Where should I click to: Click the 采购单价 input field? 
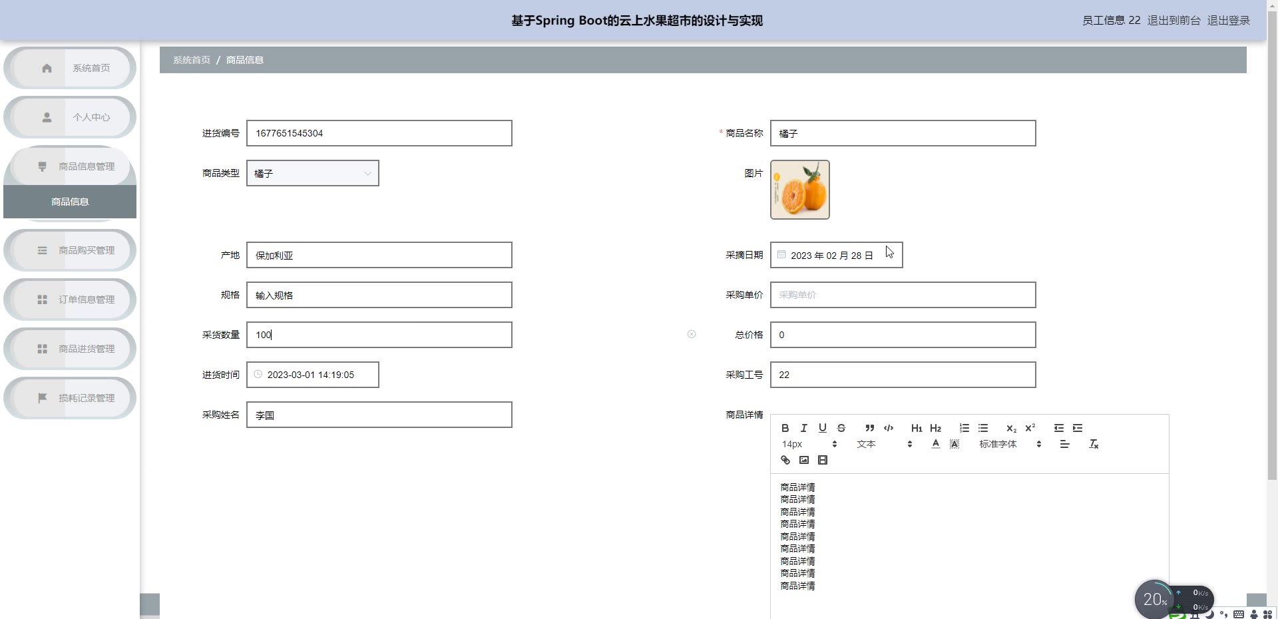[903, 295]
